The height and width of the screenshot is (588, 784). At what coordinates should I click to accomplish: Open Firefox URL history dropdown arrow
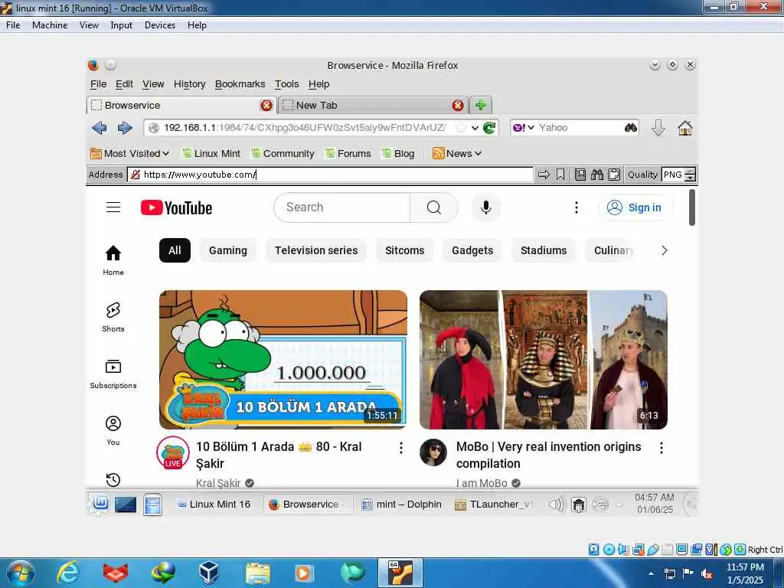click(x=475, y=128)
